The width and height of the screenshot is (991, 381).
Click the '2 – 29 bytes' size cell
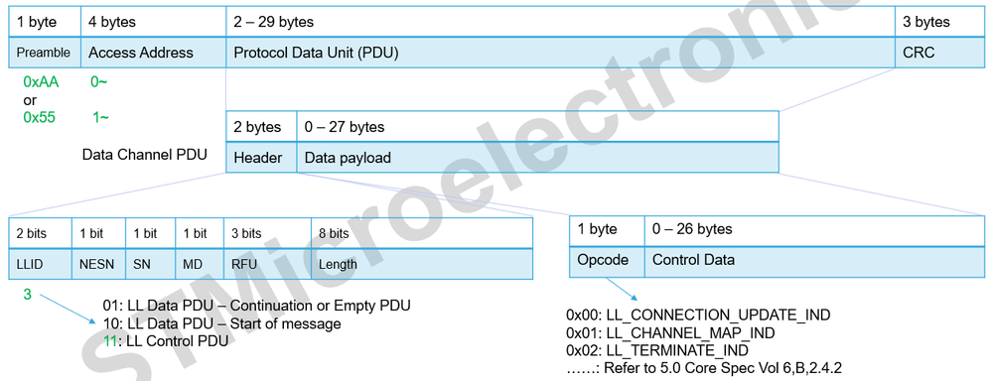pos(561,22)
